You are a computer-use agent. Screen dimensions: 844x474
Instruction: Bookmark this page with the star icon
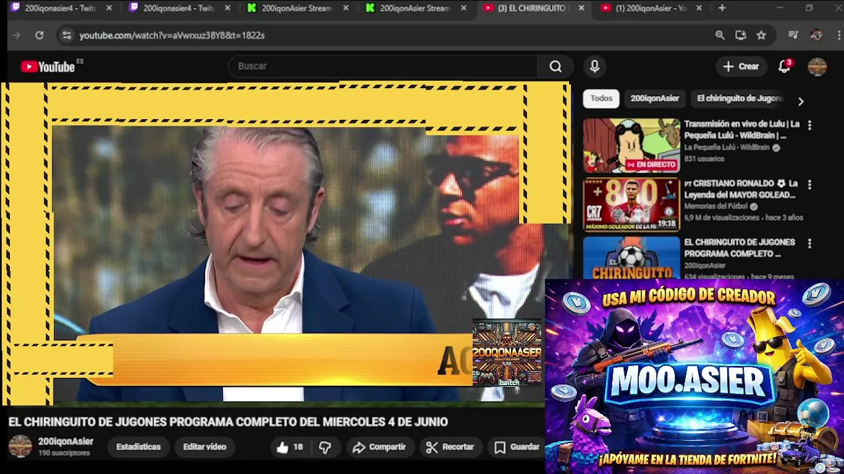coord(762,36)
